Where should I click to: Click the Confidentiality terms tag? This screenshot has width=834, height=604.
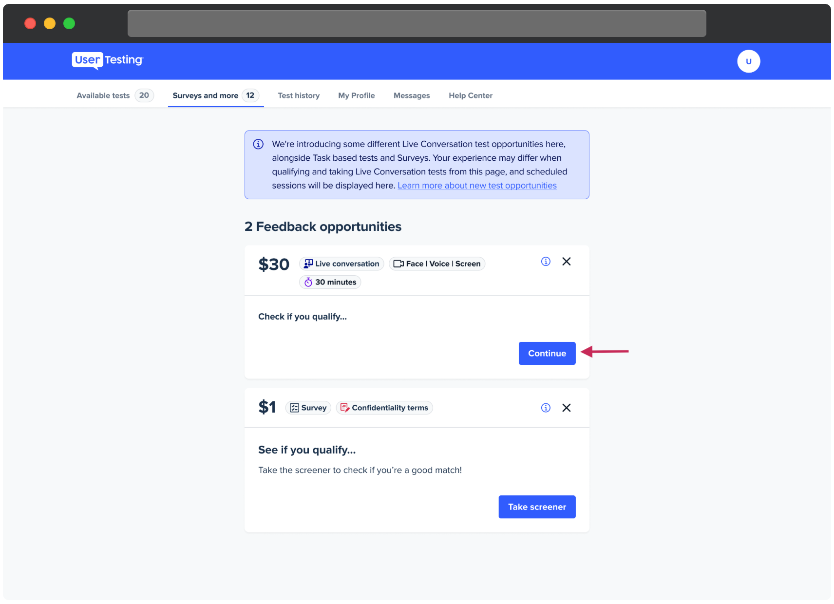pos(384,408)
